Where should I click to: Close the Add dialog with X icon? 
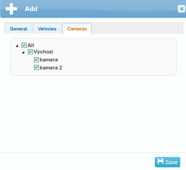coord(181,9)
